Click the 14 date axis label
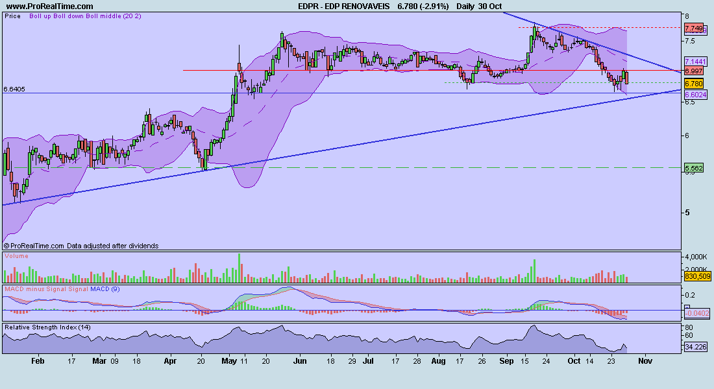Image resolution: width=714 pixels, height=389 pixels. (x=589, y=360)
